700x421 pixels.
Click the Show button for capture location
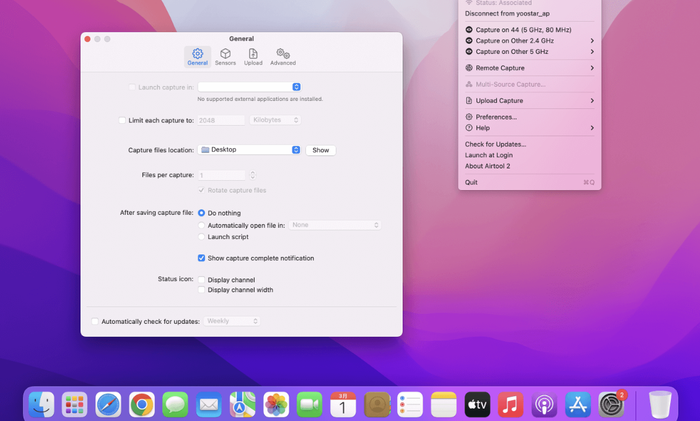pos(320,150)
